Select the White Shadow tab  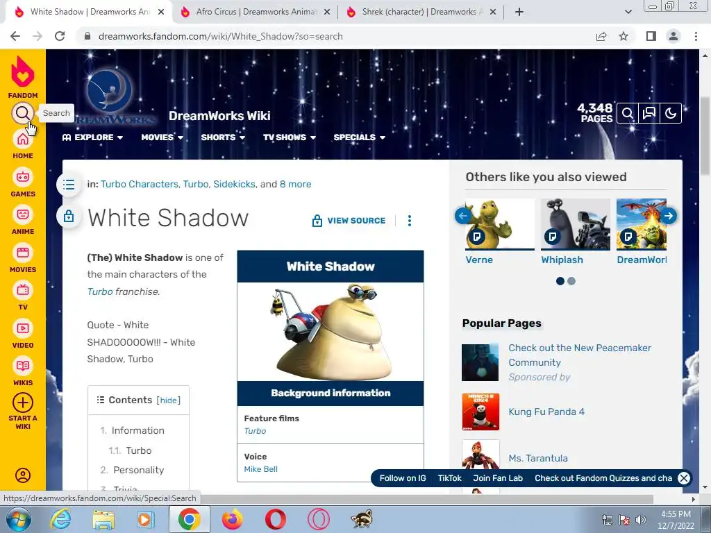90,12
